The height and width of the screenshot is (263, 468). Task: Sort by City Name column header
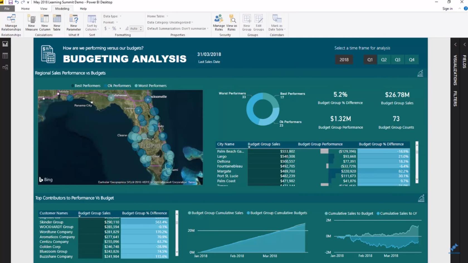pos(226,144)
